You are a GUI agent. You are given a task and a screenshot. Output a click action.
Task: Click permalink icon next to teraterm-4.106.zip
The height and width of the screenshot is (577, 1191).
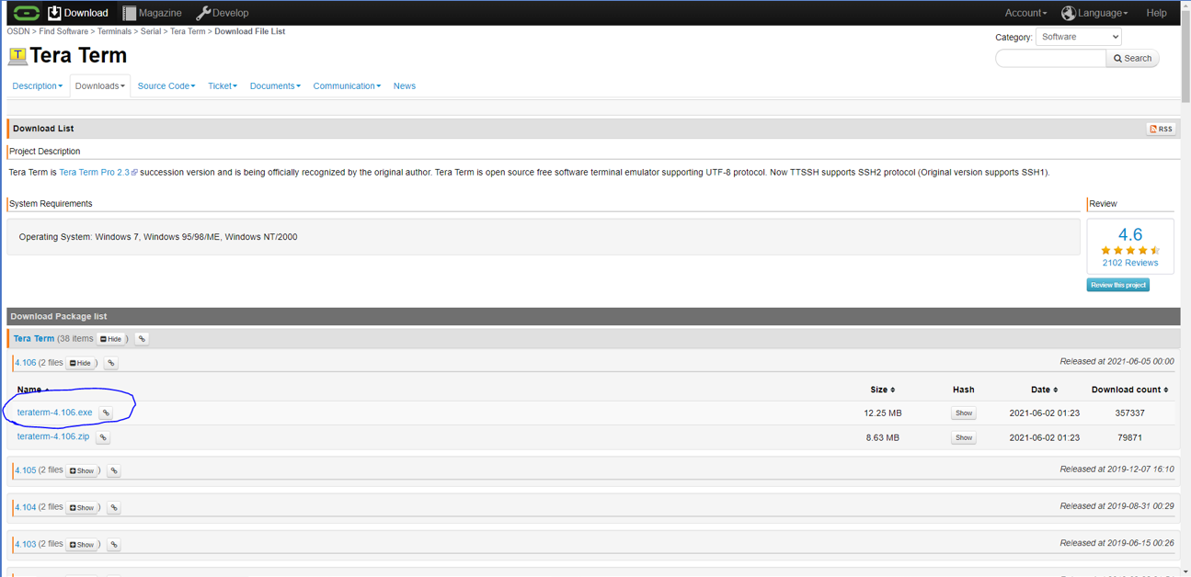coord(103,437)
